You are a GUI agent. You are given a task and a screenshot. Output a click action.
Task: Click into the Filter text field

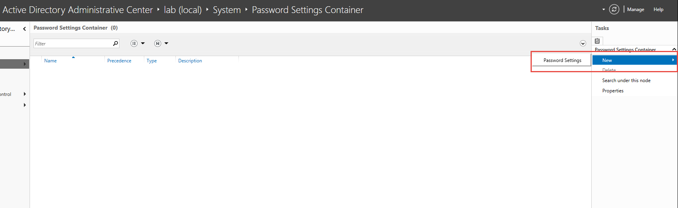pyautogui.click(x=73, y=43)
